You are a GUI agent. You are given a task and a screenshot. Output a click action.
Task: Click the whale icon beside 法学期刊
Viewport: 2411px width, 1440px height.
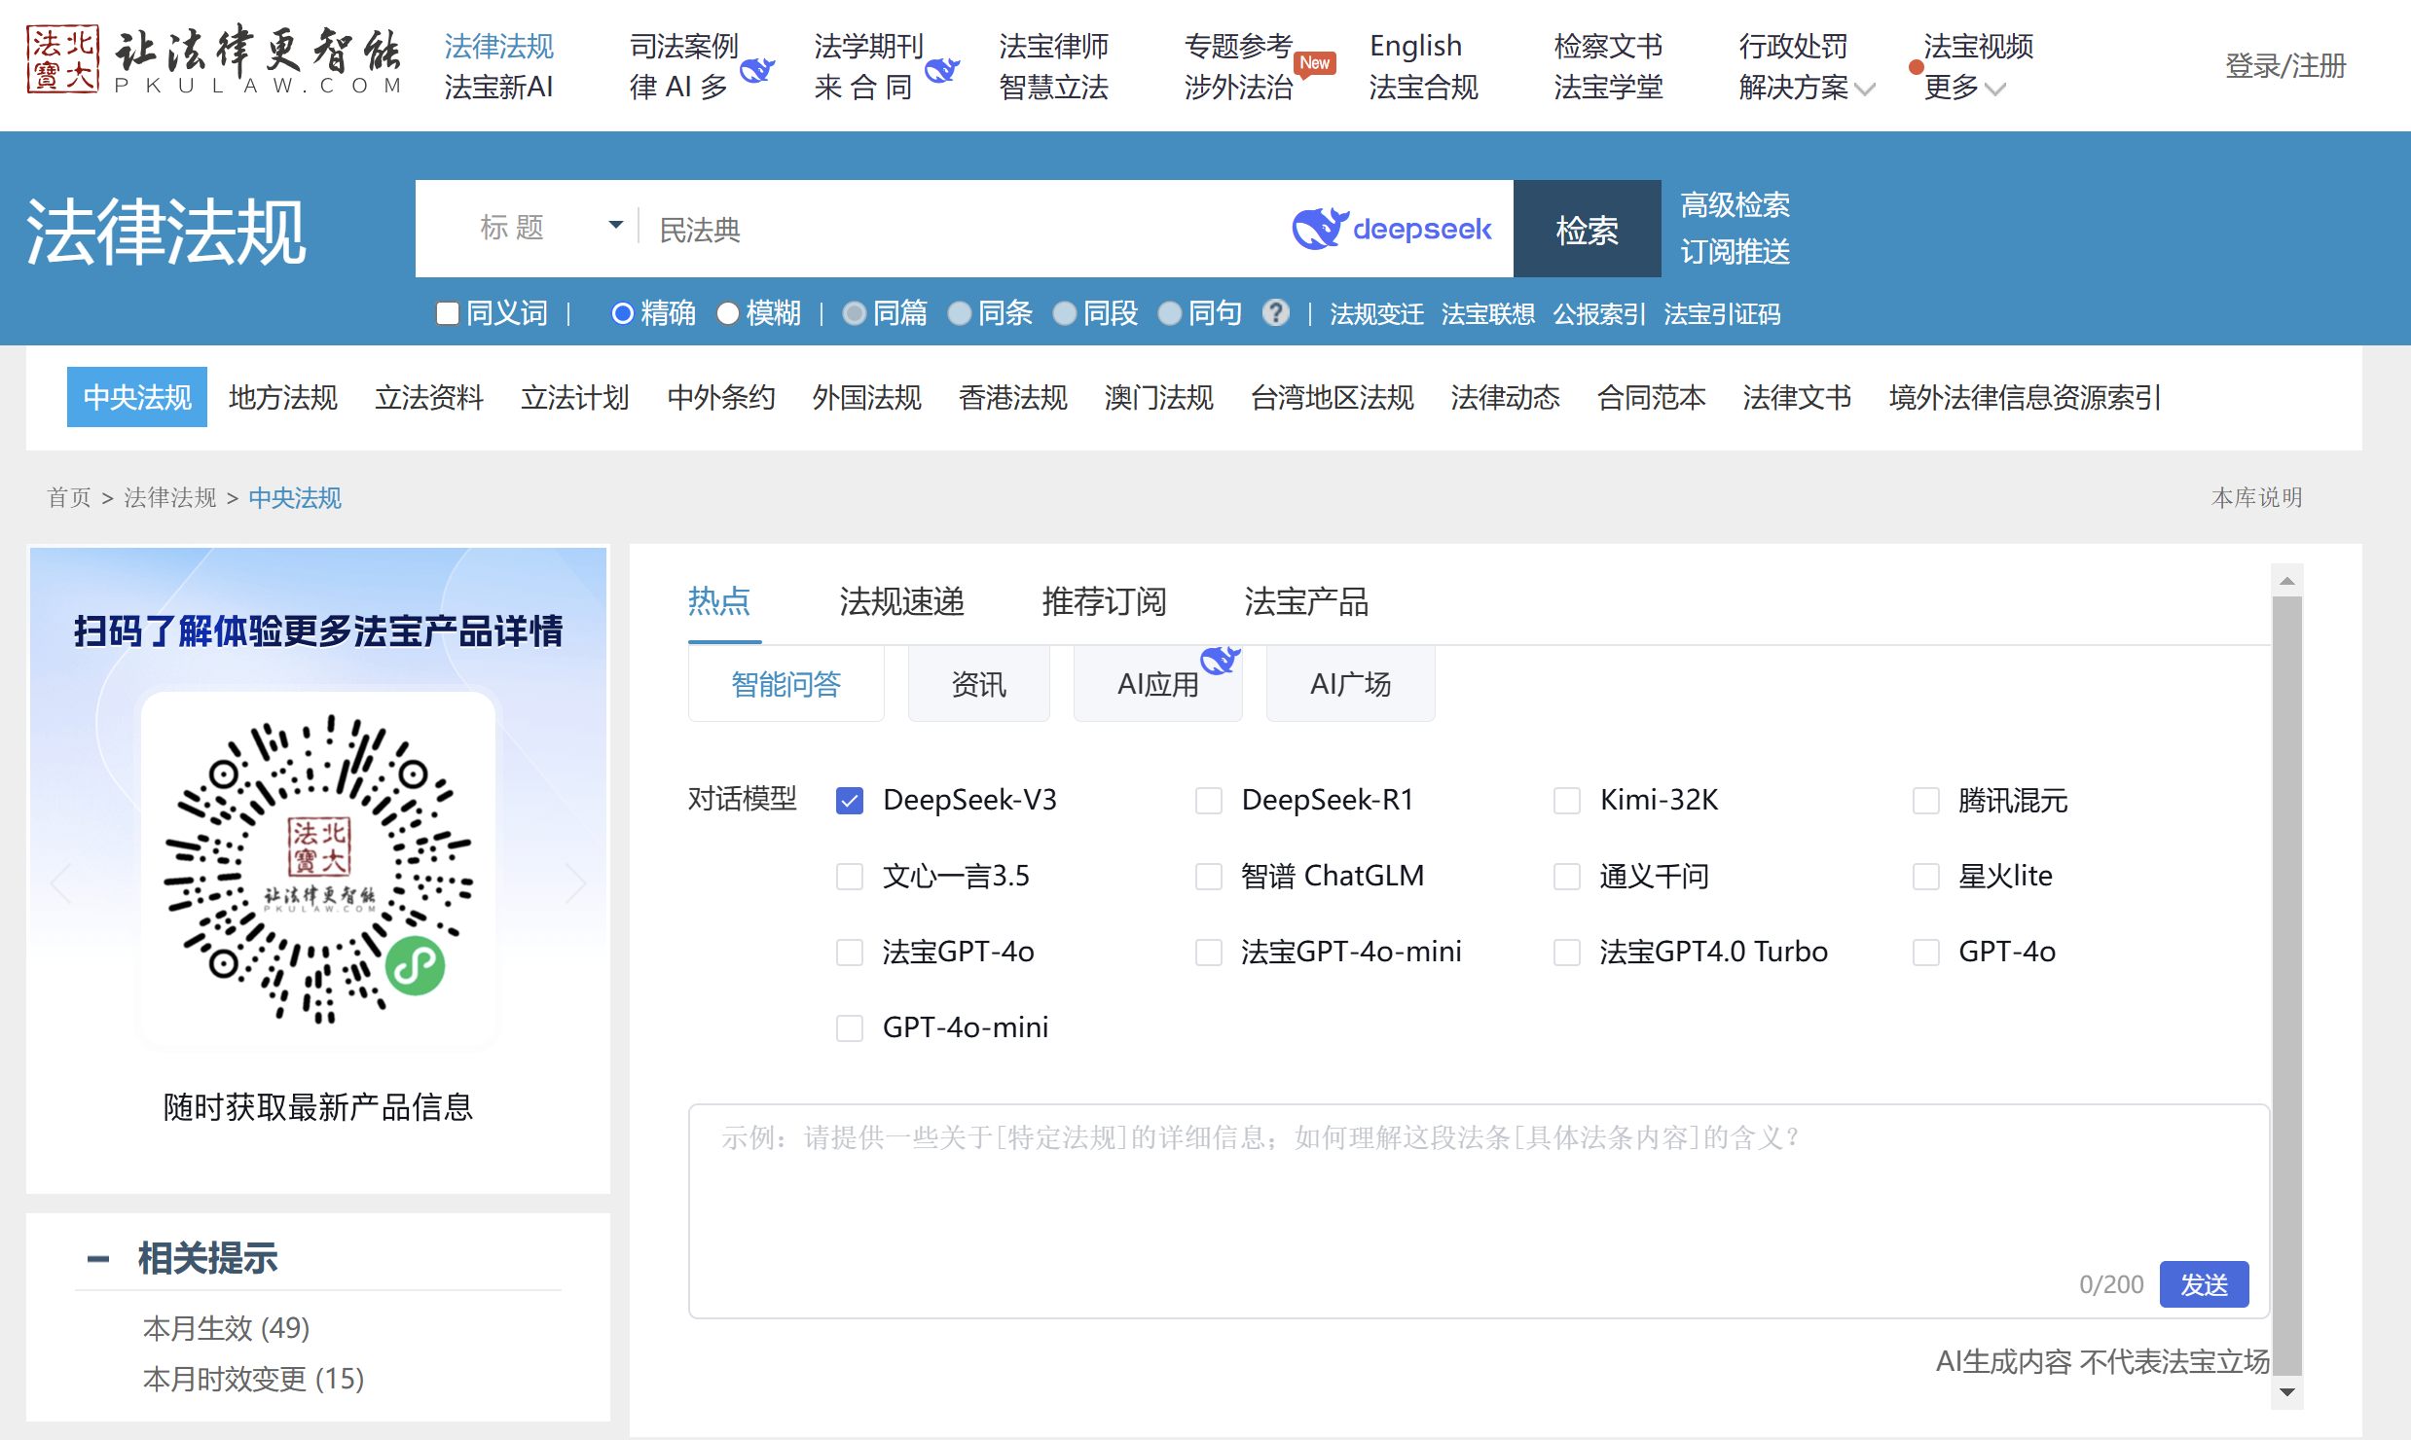click(x=941, y=70)
